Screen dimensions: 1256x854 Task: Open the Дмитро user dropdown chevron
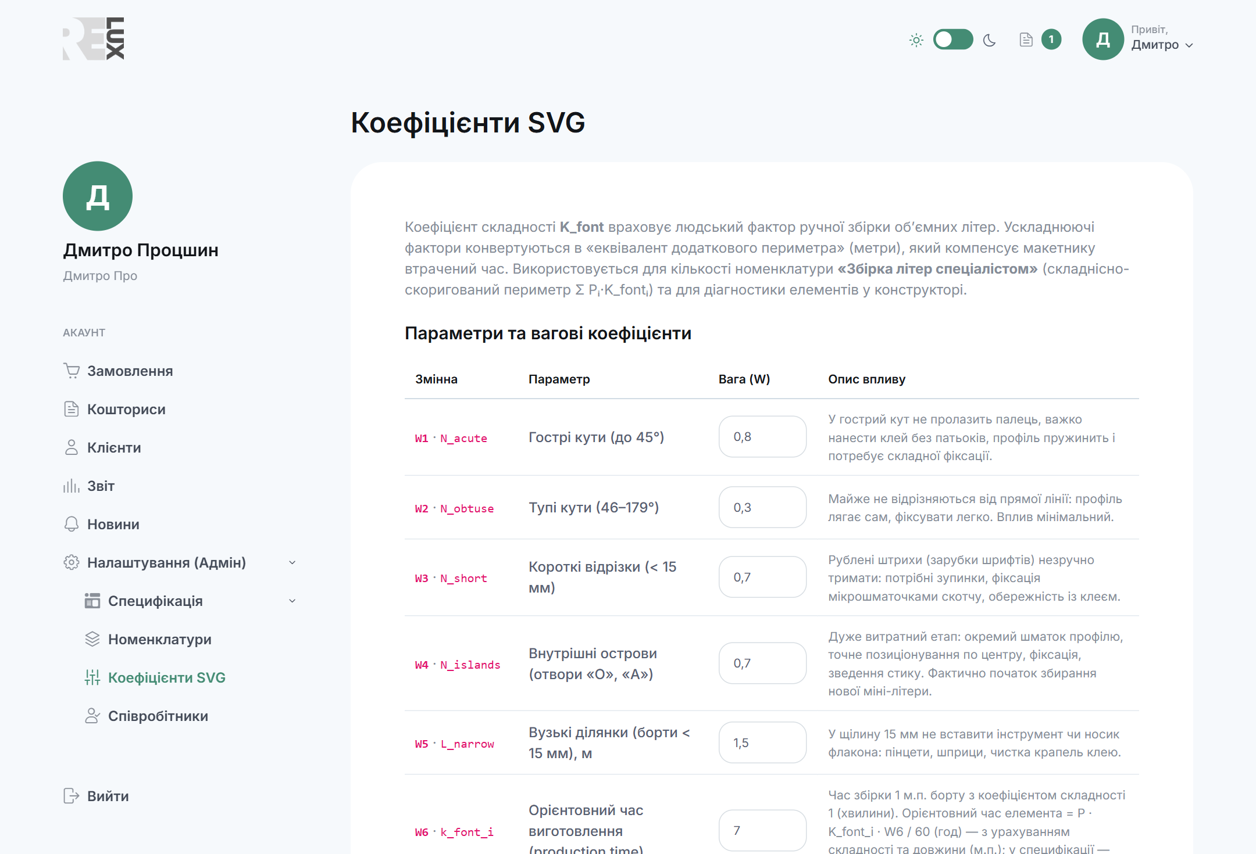click(x=1189, y=45)
